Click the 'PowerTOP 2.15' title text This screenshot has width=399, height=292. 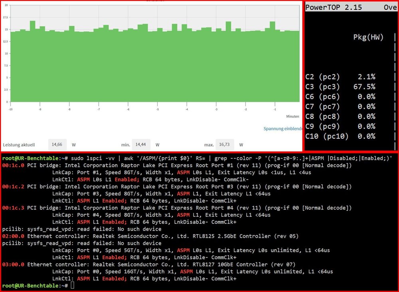[x=333, y=7]
